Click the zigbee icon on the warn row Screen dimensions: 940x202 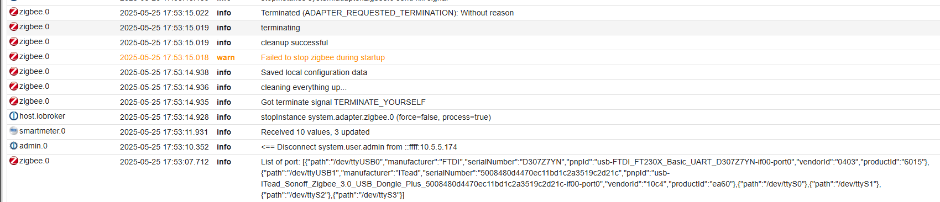pyautogui.click(x=14, y=56)
